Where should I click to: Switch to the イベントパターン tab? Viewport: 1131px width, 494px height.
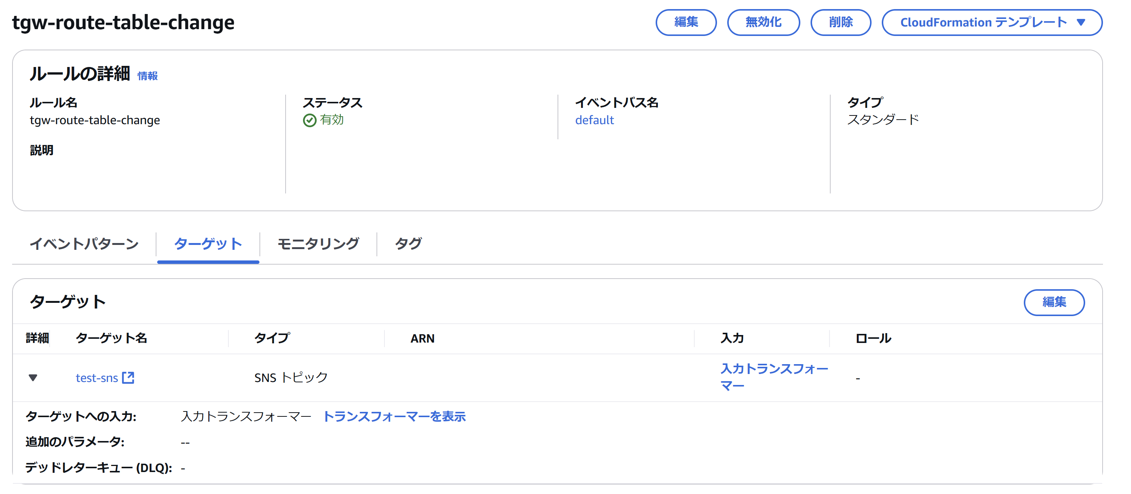(x=84, y=243)
